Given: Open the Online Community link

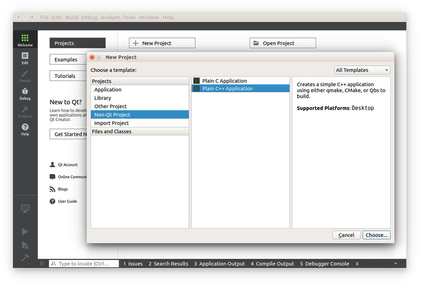Looking at the screenshot, I should point(72,177).
